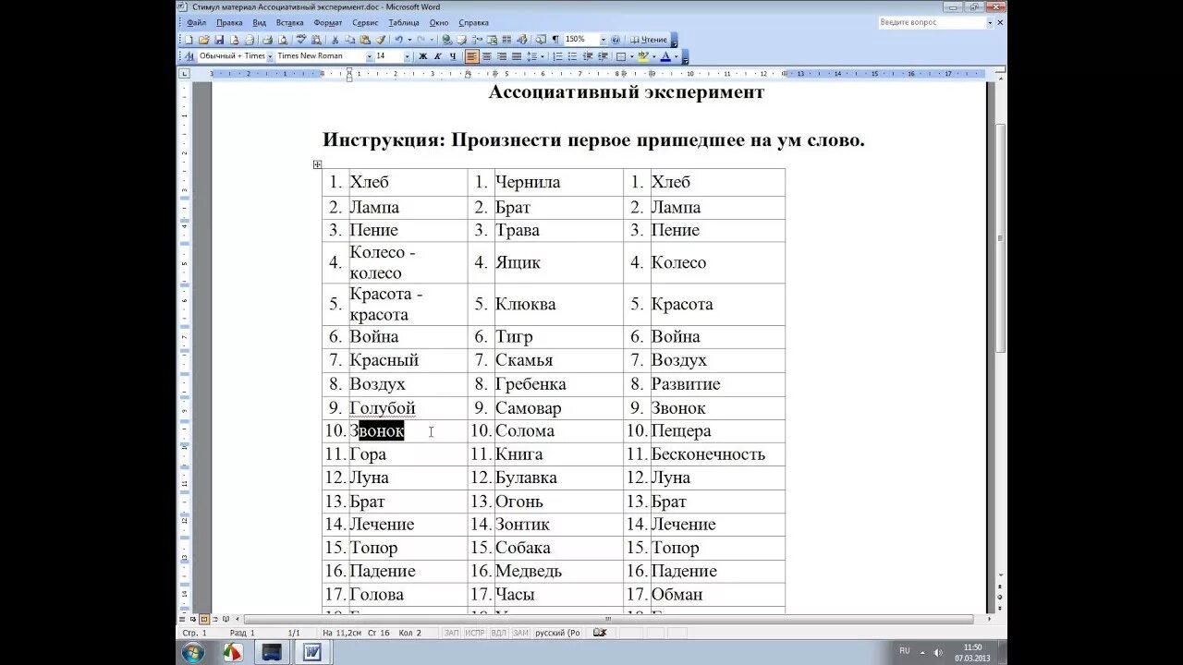Screen dimensions: 1183x665
Task: Click the RU language indicator in the tray
Action: click(905, 650)
